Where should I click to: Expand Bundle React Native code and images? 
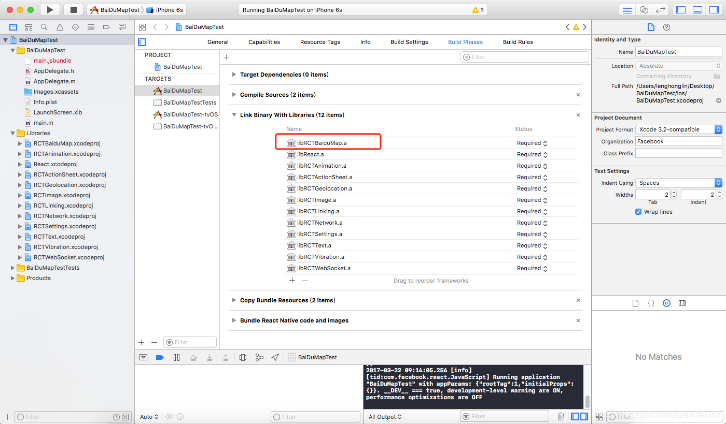point(234,320)
